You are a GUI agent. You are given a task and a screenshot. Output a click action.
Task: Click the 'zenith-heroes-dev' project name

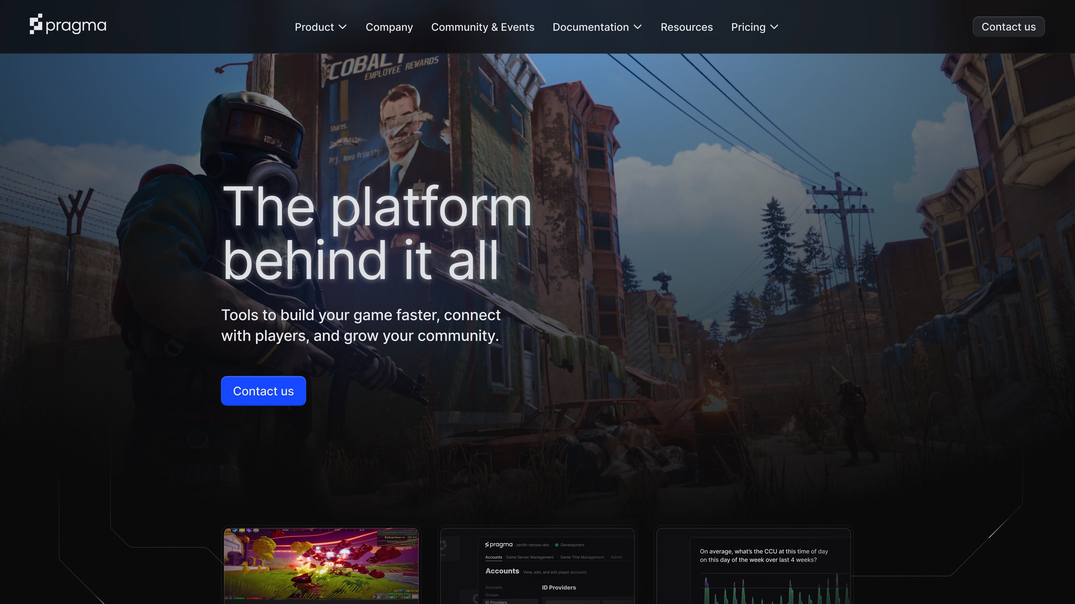(x=532, y=545)
